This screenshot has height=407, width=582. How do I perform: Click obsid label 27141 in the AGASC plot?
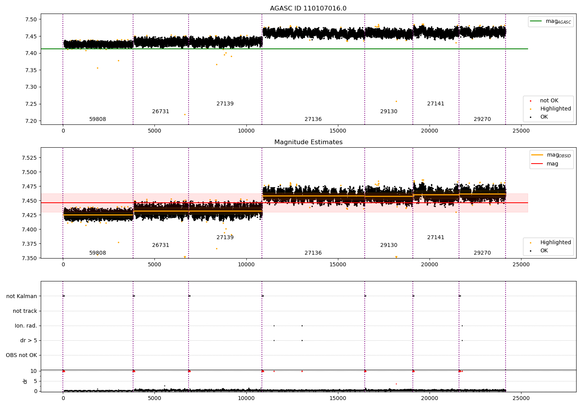point(436,104)
